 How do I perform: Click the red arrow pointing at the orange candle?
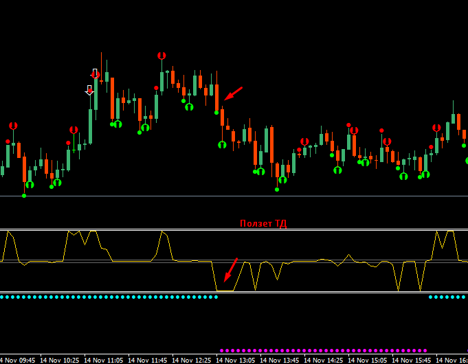click(233, 93)
